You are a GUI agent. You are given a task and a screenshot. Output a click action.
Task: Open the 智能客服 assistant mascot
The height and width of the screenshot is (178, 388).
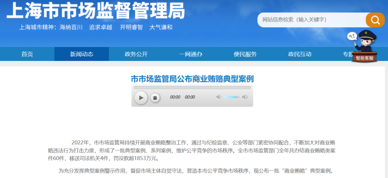(364, 47)
